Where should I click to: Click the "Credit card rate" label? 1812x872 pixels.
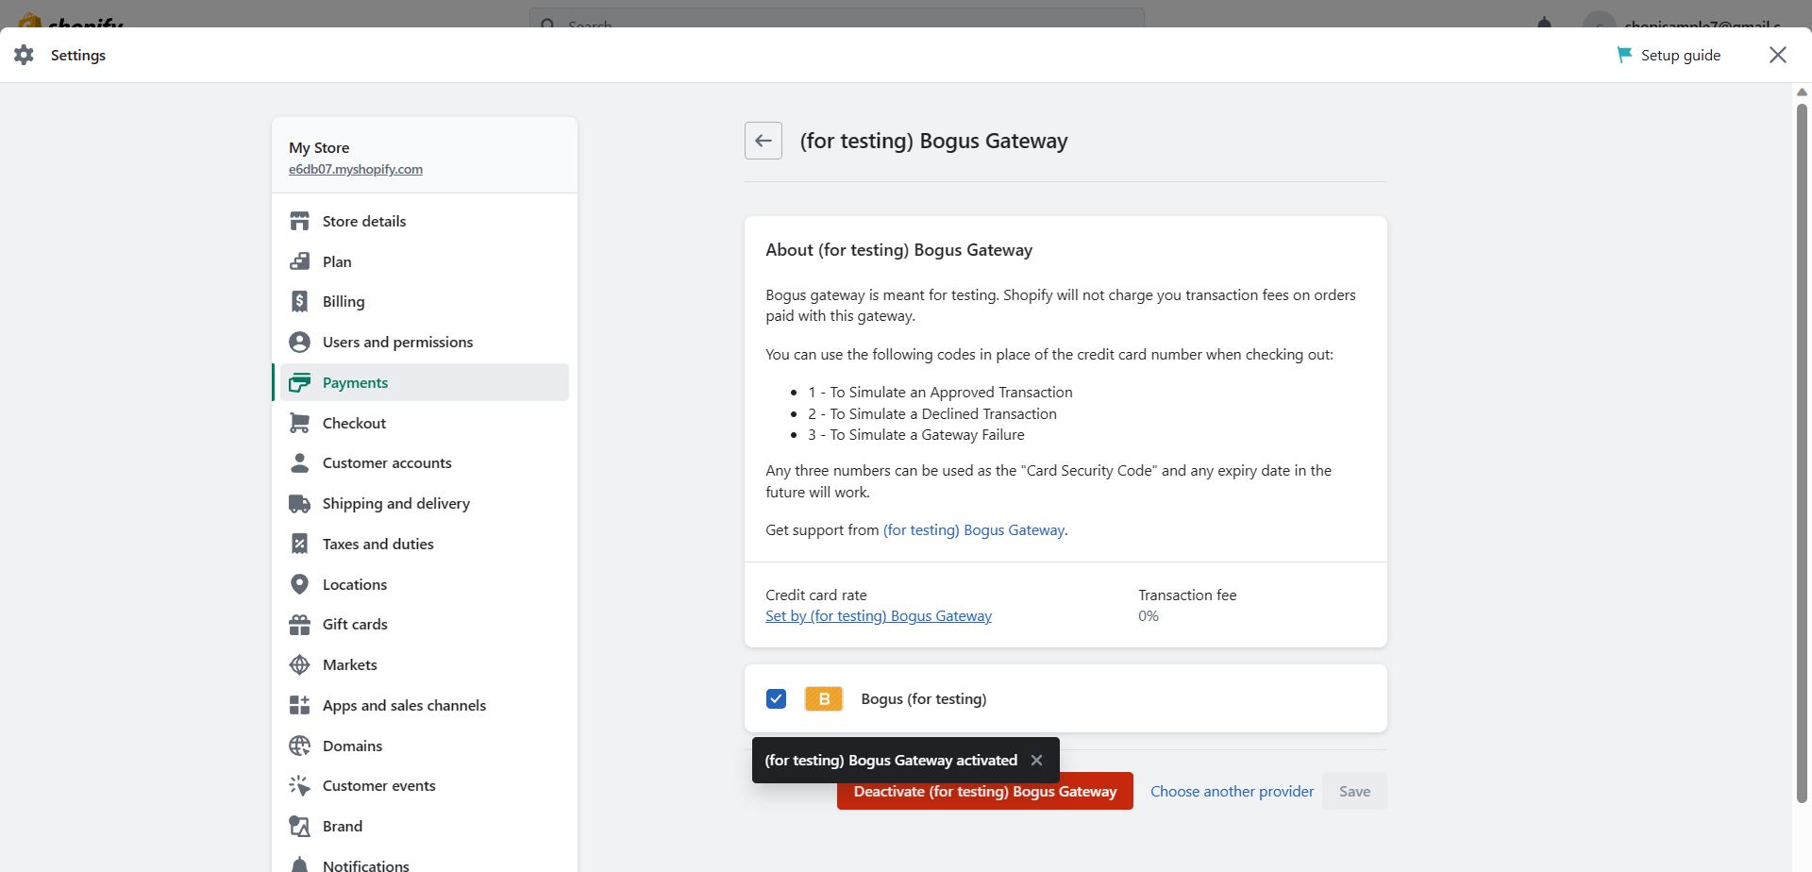pos(816,595)
